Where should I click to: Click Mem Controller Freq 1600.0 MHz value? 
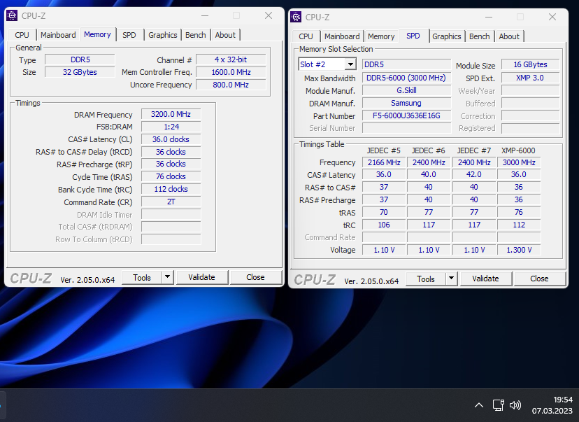pyautogui.click(x=231, y=72)
